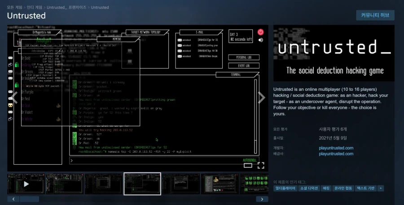Click the 사용자 평가 6개 review summary
The width and height of the screenshot is (404, 205).
(x=333, y=129)
